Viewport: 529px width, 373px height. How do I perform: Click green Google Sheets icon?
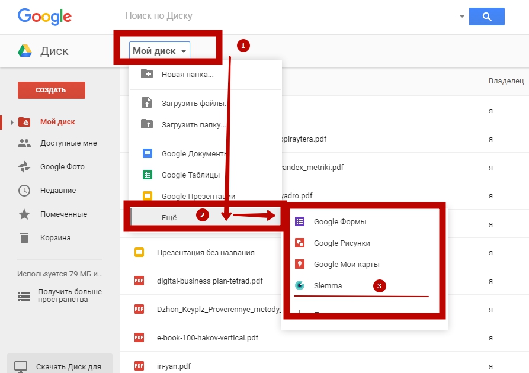(x=148, y=175)
